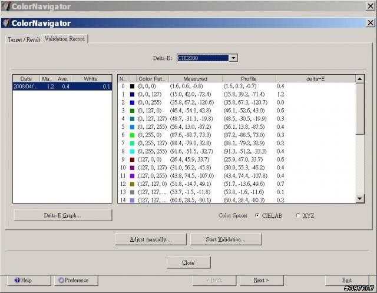Switch to the Target / Result tab
Viewport: 377px width, 293px height.
pos(24,39)
